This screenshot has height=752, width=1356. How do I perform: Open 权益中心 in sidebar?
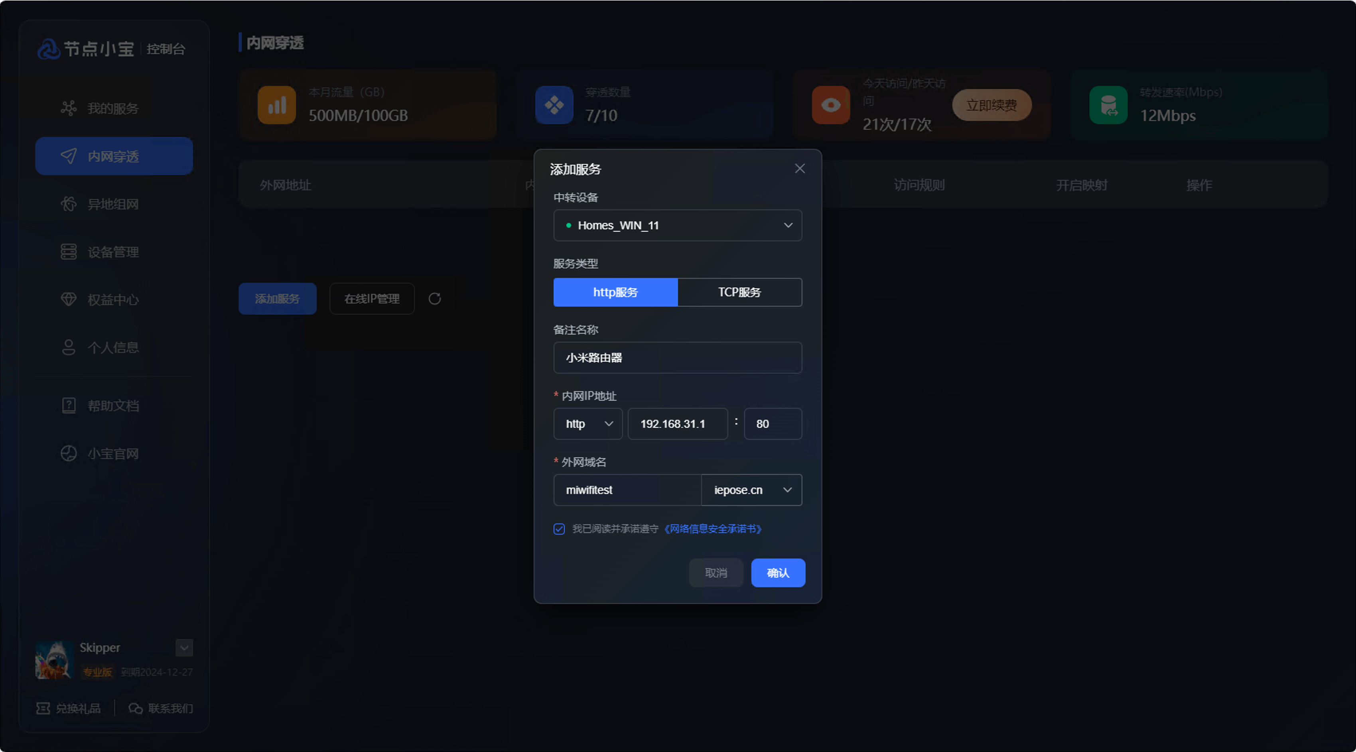coord(114,300)
